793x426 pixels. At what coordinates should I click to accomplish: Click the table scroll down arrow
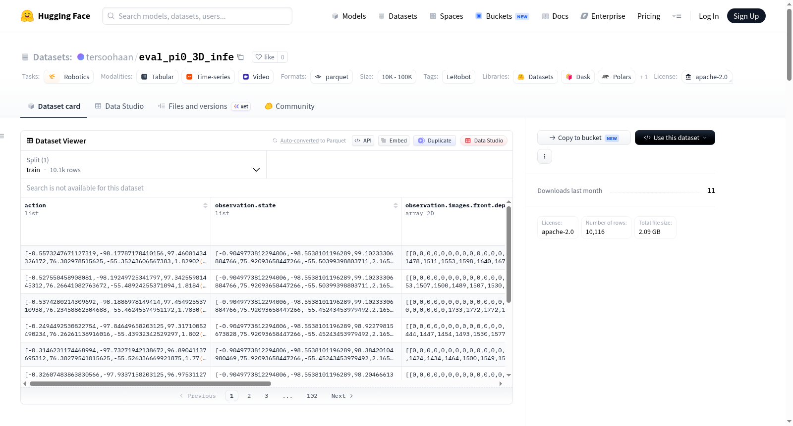tap(509, 375)
